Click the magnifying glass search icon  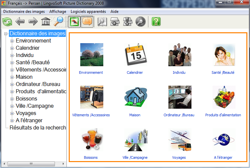click(x=58, y=21)
